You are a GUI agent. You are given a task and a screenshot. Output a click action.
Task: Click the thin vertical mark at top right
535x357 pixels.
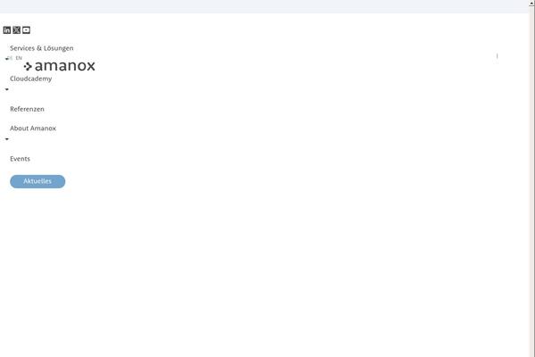click(x=498, y=55)
